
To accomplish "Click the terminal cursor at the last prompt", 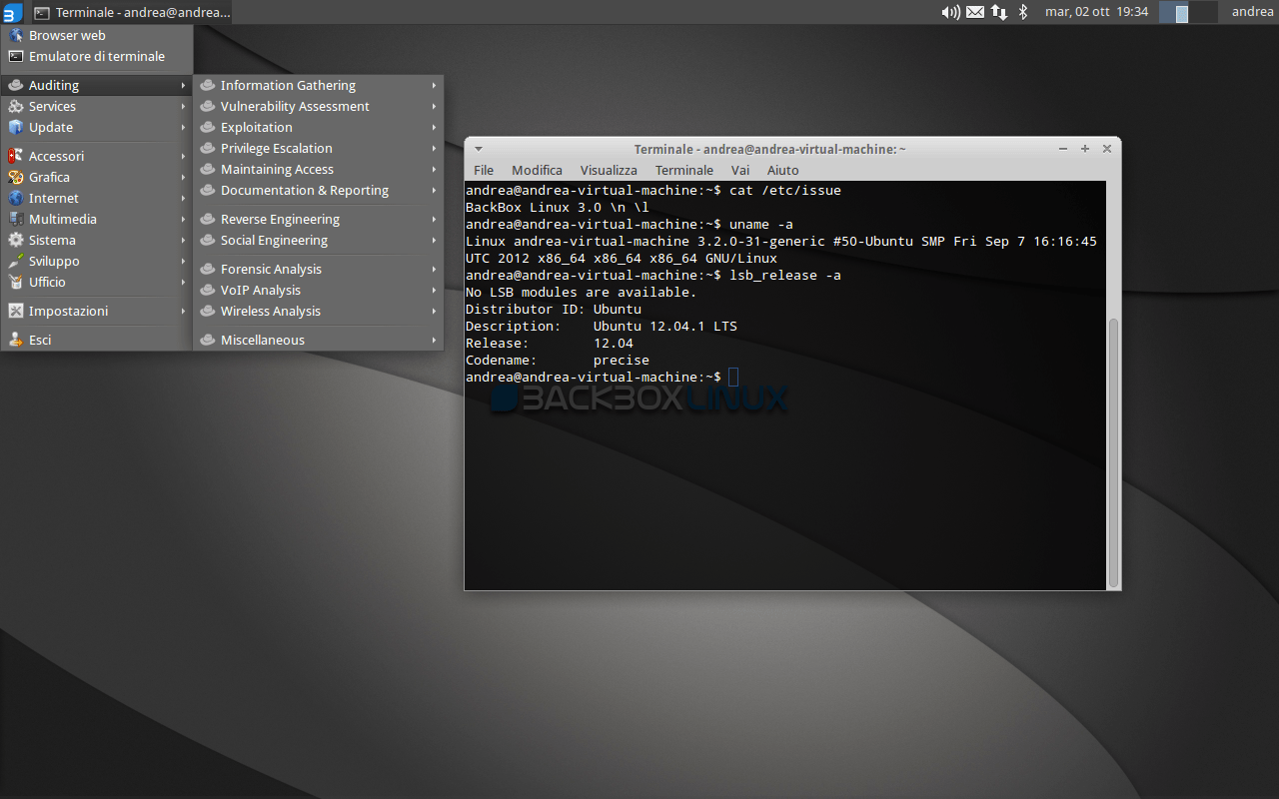I will click(733, 377).
